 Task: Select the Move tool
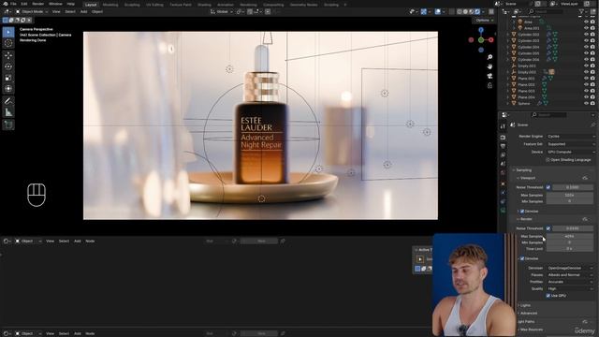(8, 55)
